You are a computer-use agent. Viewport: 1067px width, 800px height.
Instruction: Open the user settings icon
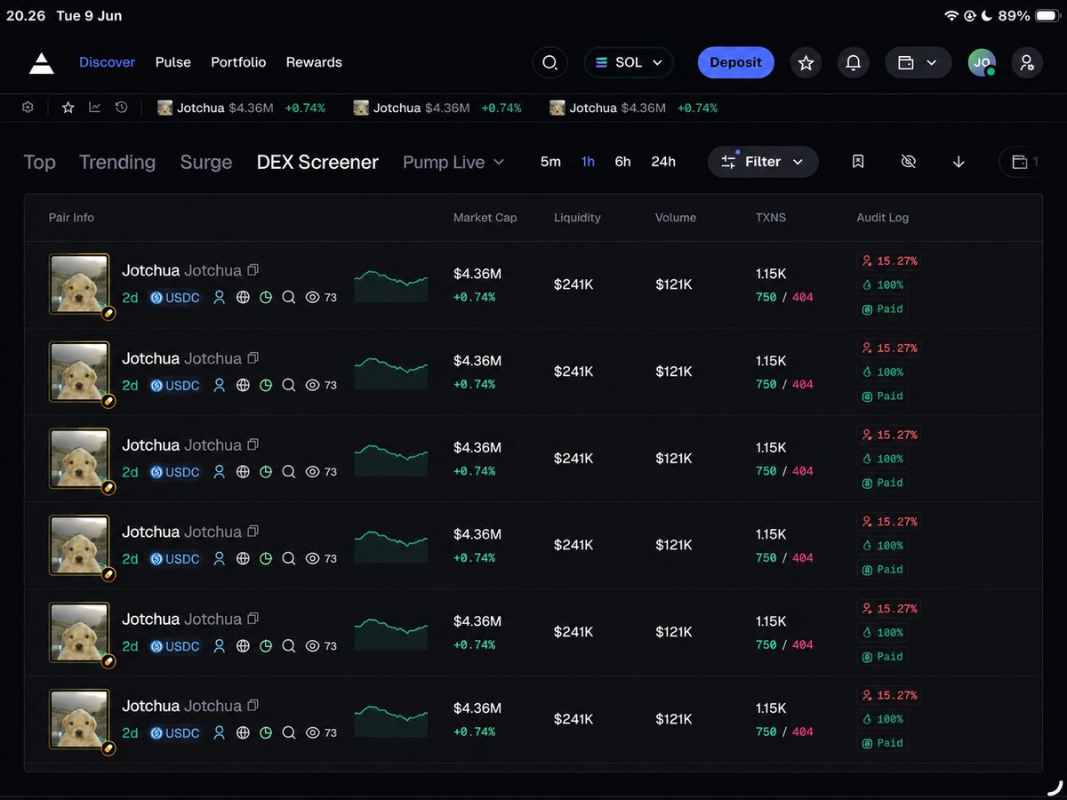(x=1027, y=63)
